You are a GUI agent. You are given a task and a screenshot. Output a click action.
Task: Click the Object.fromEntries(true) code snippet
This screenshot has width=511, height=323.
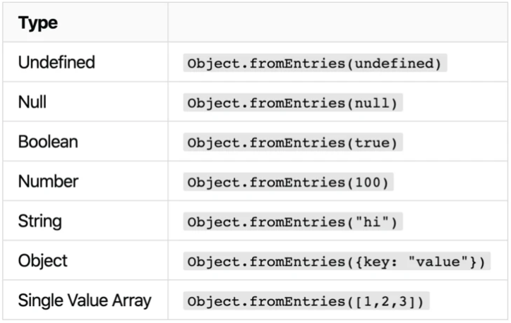point(293,142)
